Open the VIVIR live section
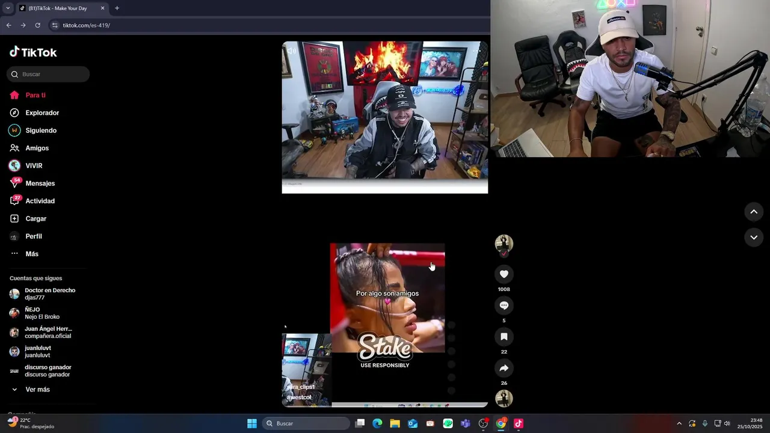Screen dimensions: 770x433 pyautogui.click(x=26, y=165)
